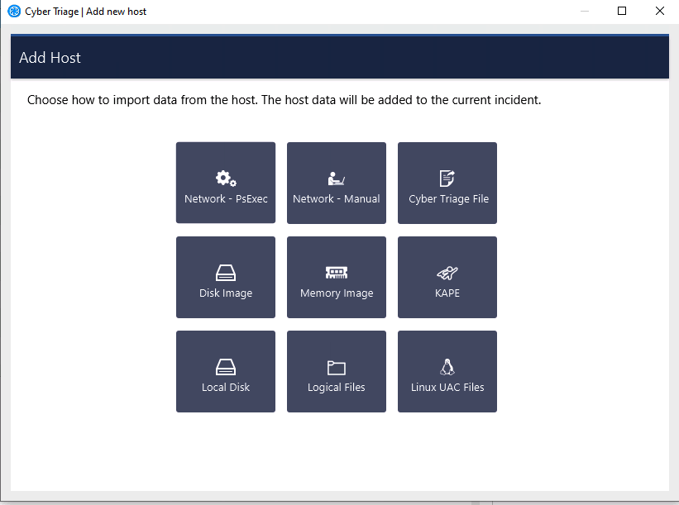679x505 pixels.
Task: Select the Disk Image import tile
Action: 226,277
